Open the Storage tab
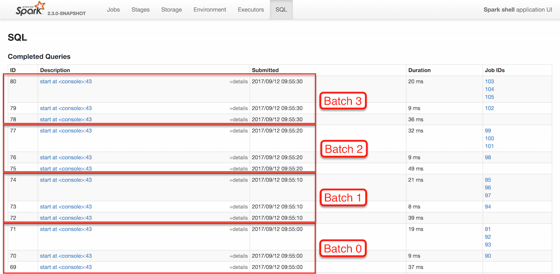 171,10
